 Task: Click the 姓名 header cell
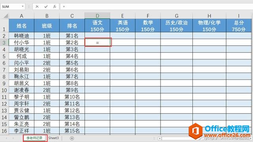click(x=21, y=26)
